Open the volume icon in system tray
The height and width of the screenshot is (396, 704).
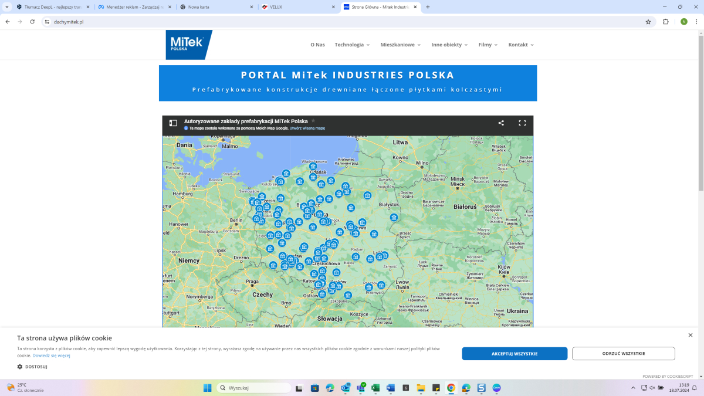652,388
